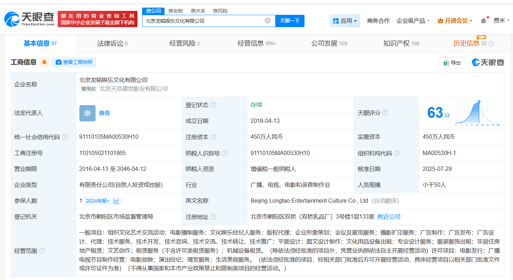Screen dimensions: 513x280
Task: Open the notification bell in the top bar
Action: pos(483,20)
